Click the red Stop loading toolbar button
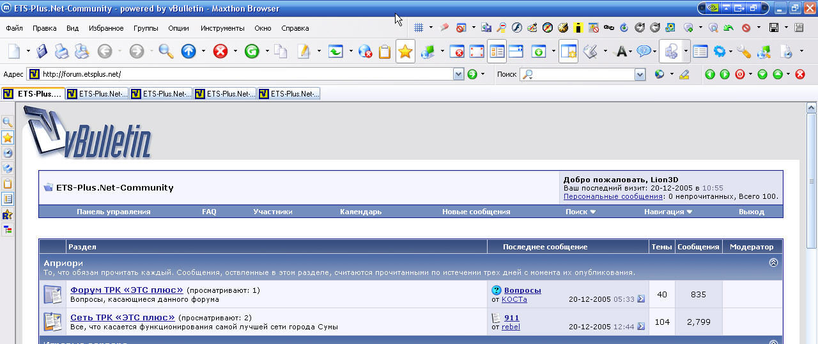This screenshot has width=818, height=344. [220, 52]
